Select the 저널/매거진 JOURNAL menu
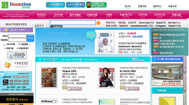The height and width of the screenshot is (105, 189). coord(126,15)
